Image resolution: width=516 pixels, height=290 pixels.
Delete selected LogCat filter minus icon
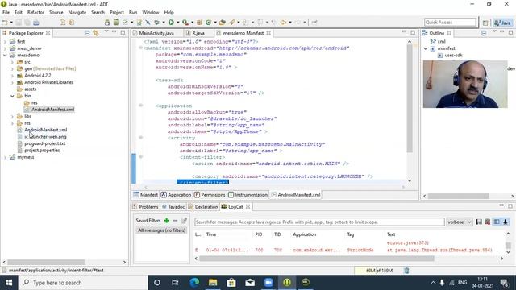pos(175,220)
